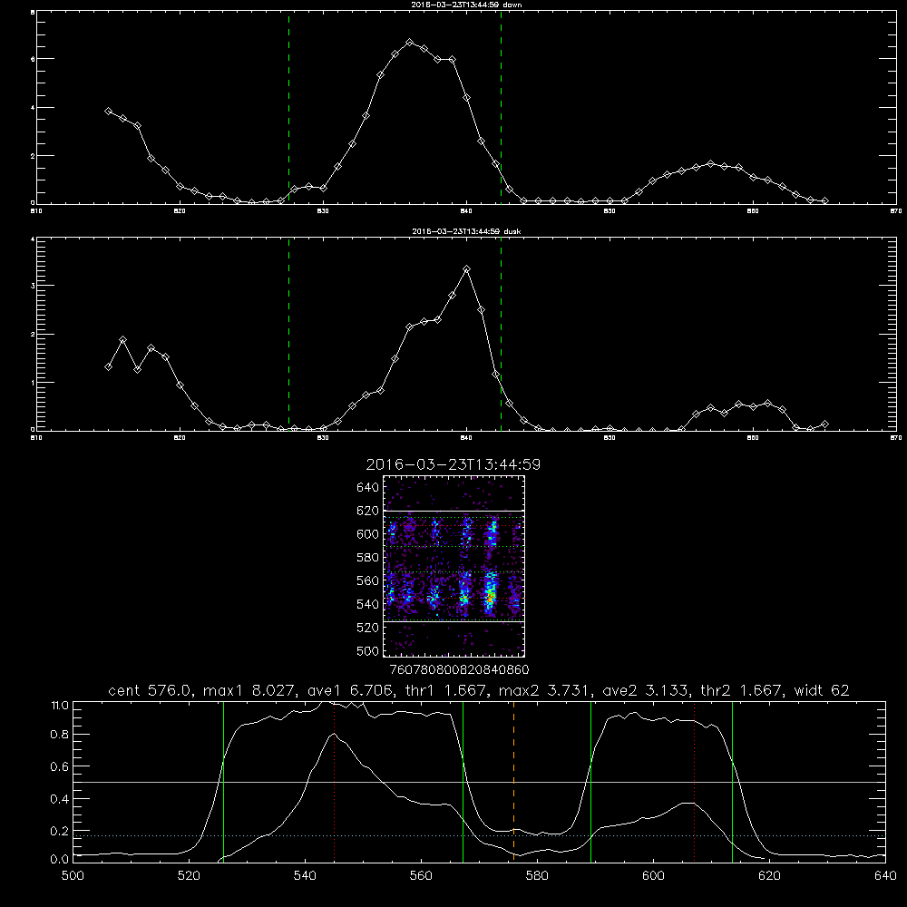Click the red dotted line near 545 in profile plot
Viewport: 907px width, 907px height.
pyautogui.click(x=335, y=782)
